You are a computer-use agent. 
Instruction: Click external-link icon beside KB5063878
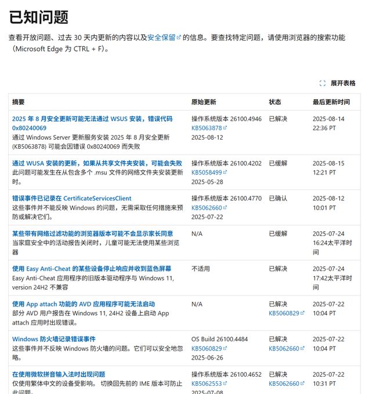click(225, 127)
